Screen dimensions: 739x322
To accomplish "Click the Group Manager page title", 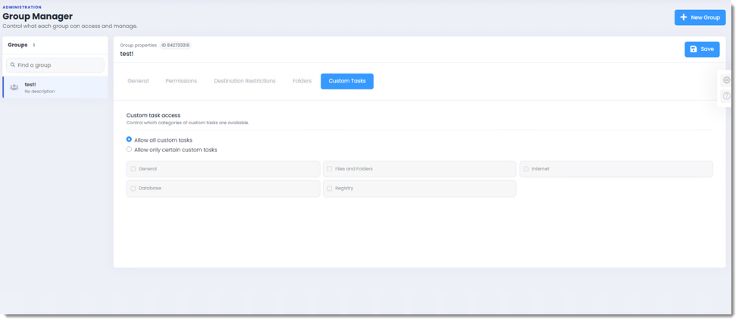I will point(38,17).
